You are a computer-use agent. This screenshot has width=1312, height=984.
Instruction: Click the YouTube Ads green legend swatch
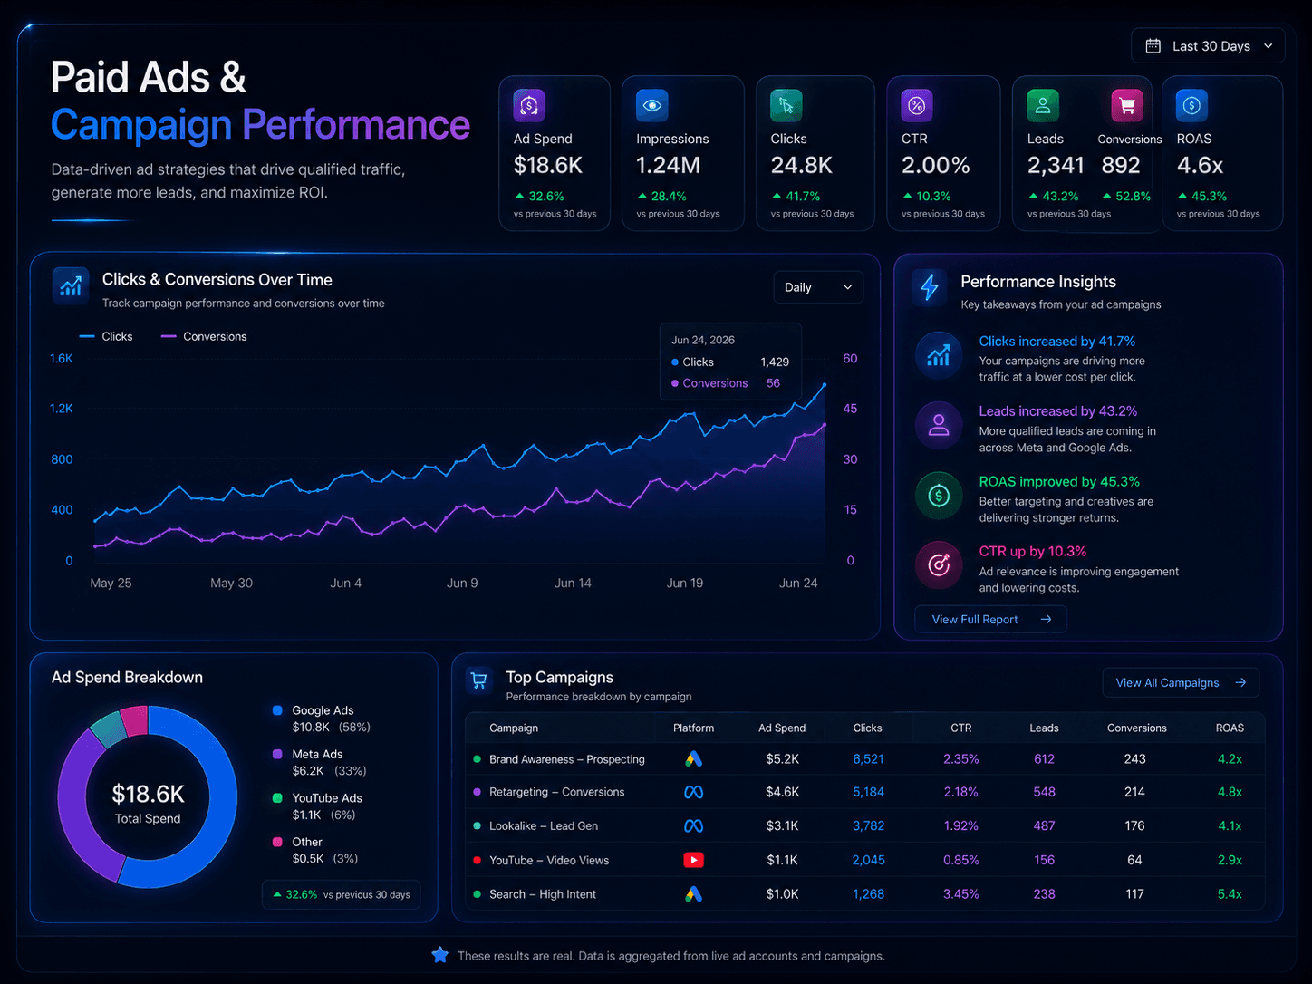[x=277, y=798]
